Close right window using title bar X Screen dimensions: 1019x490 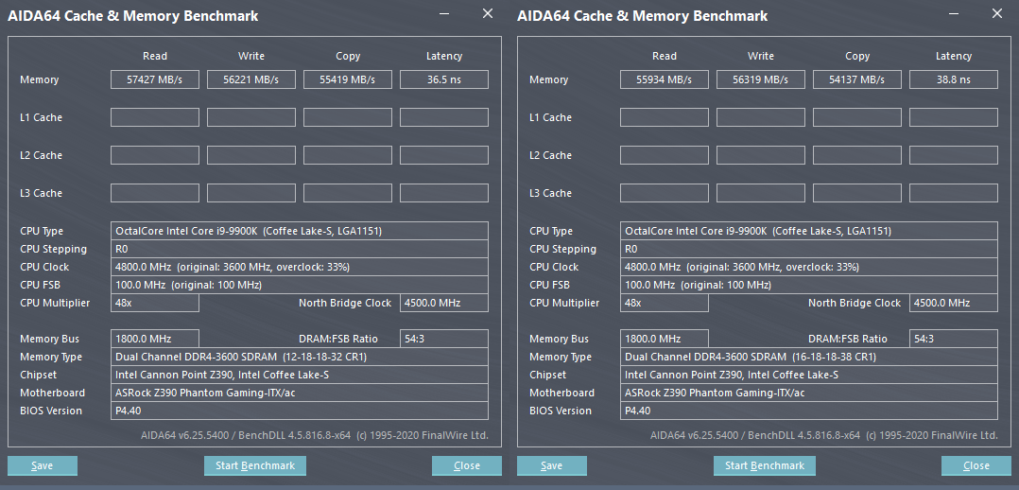pos(997,14)
